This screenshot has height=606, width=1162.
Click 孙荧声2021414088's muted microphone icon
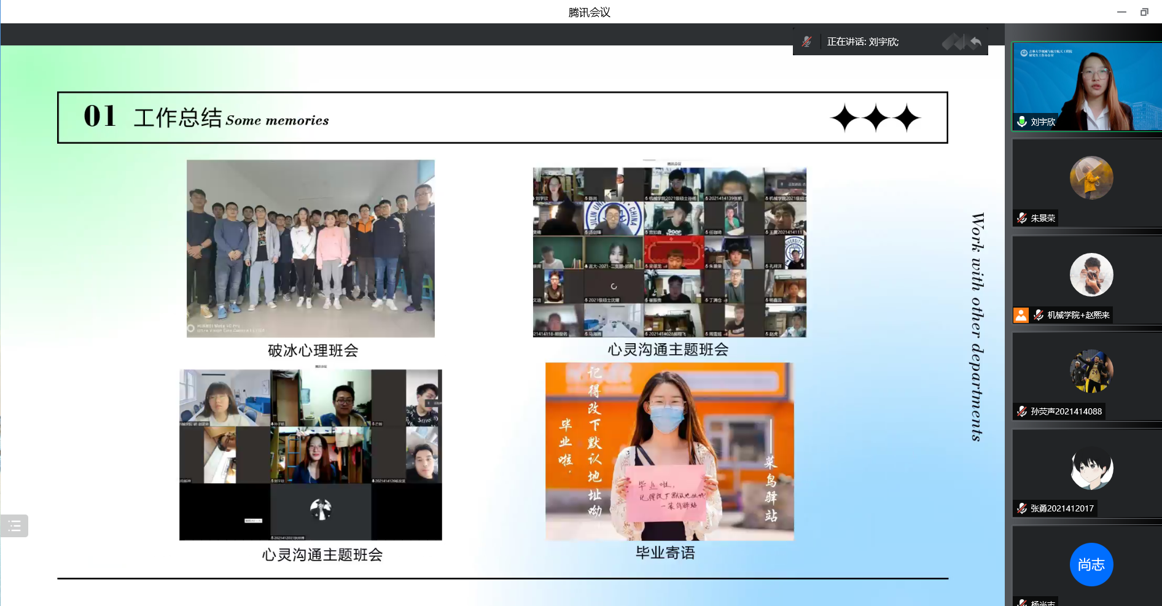pos(1022,411)
